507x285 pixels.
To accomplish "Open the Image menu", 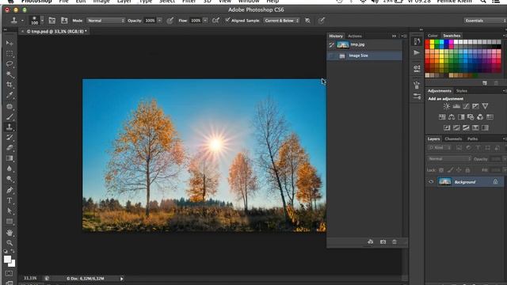I will click(101, 2).
